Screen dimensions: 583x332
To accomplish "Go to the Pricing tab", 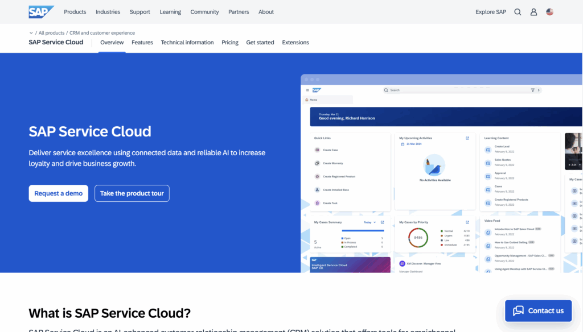I will (x=230, y=43).
